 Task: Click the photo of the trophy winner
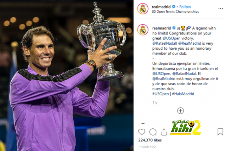point(66,75)
